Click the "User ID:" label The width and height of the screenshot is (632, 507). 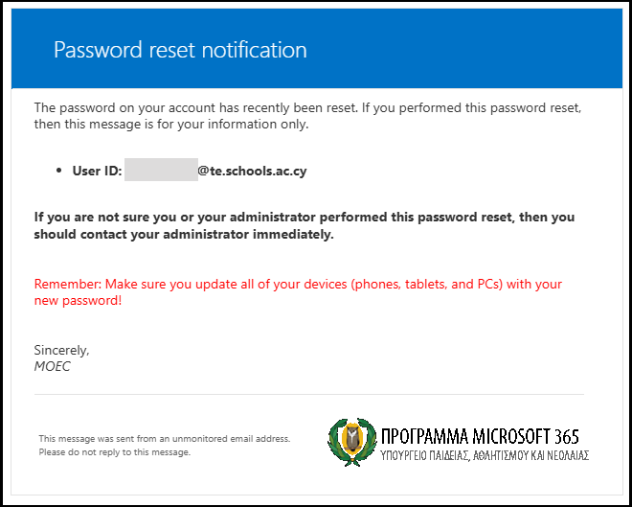pos(97,171)
